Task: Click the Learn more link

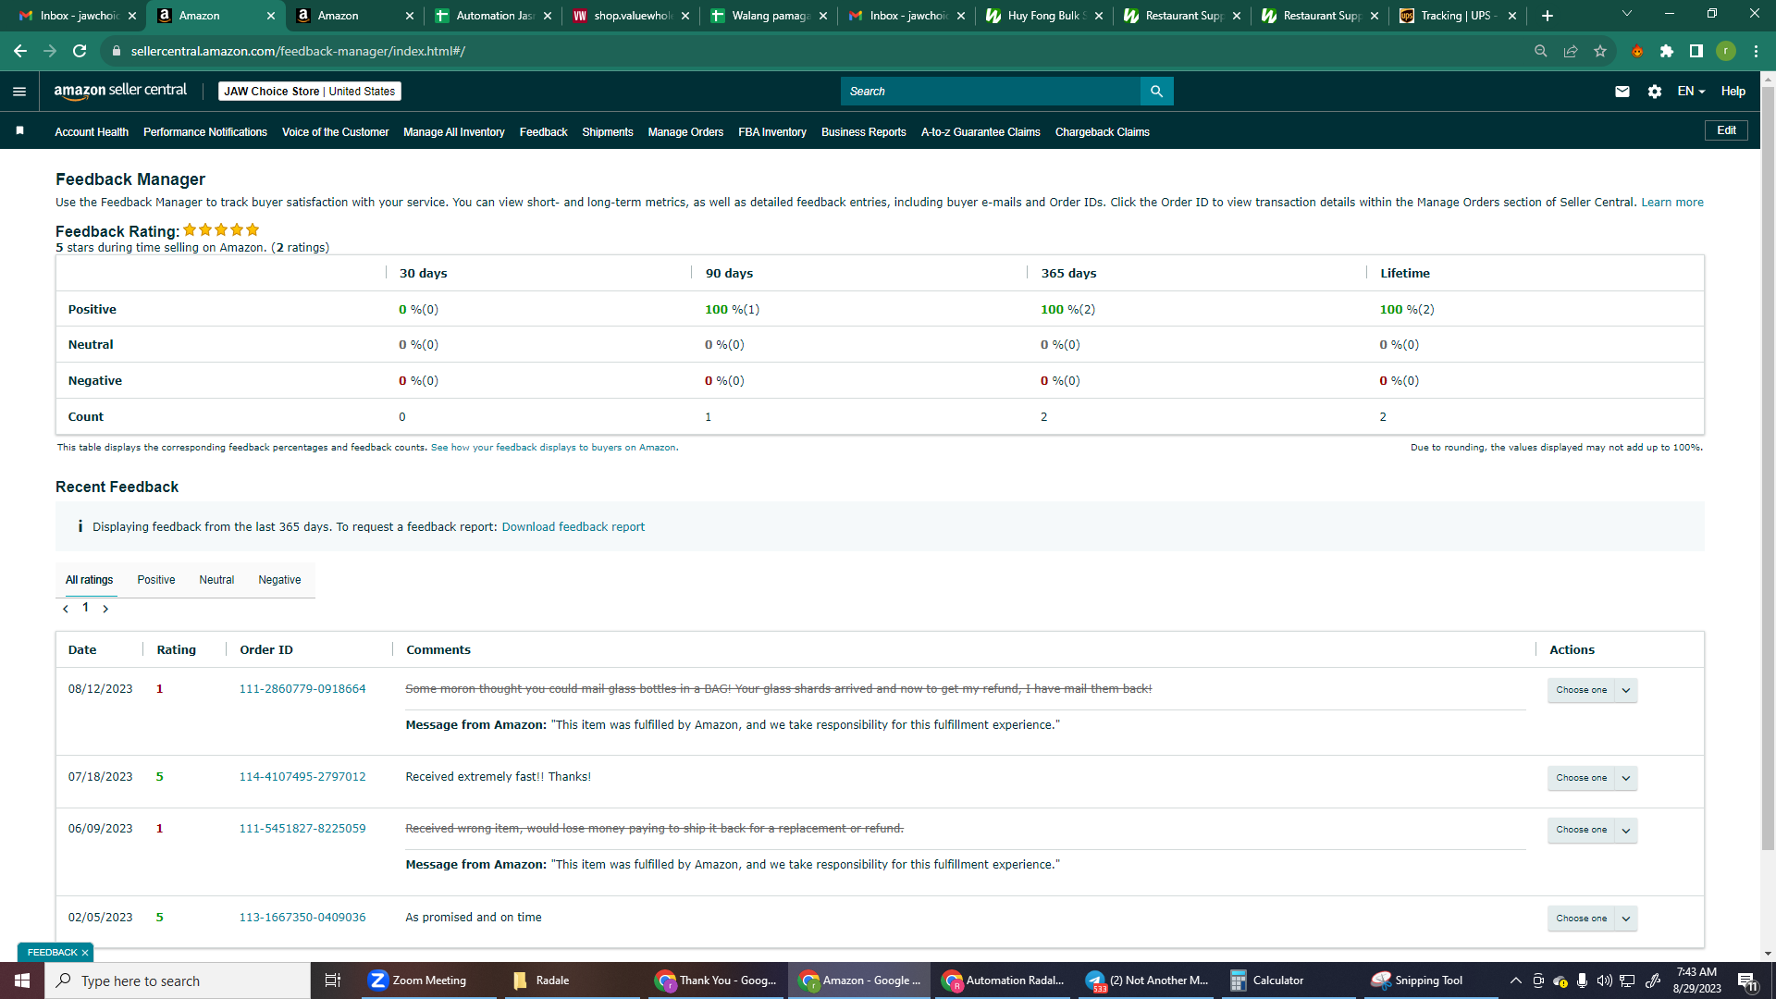Action: tap(1672, 203)
